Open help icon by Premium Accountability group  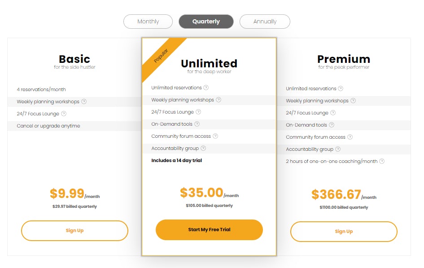[338, 149]
